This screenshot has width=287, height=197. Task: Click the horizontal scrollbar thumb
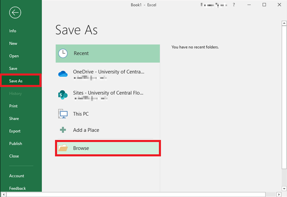tap(136, 195)
